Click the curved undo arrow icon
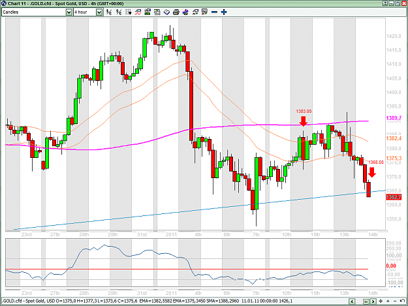408x306 pixels. pyautogui.click(x=403, y=301)
